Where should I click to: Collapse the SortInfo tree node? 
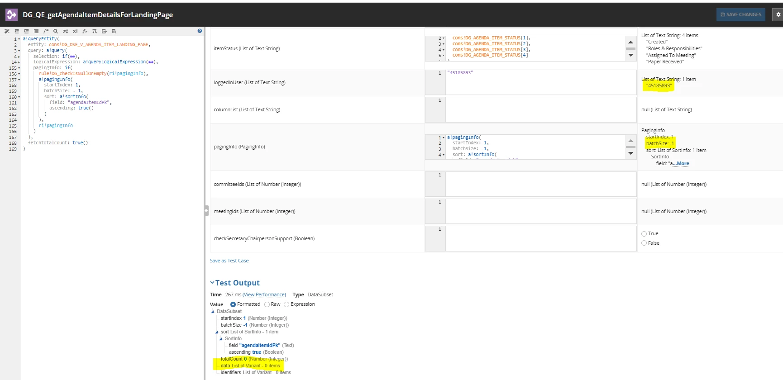[221, 339]
